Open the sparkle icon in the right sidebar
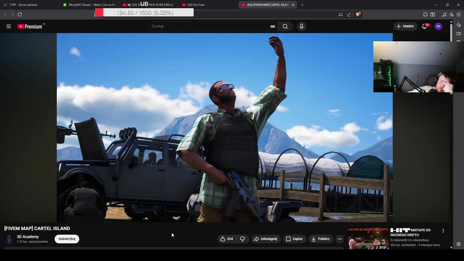 point(459,25)
